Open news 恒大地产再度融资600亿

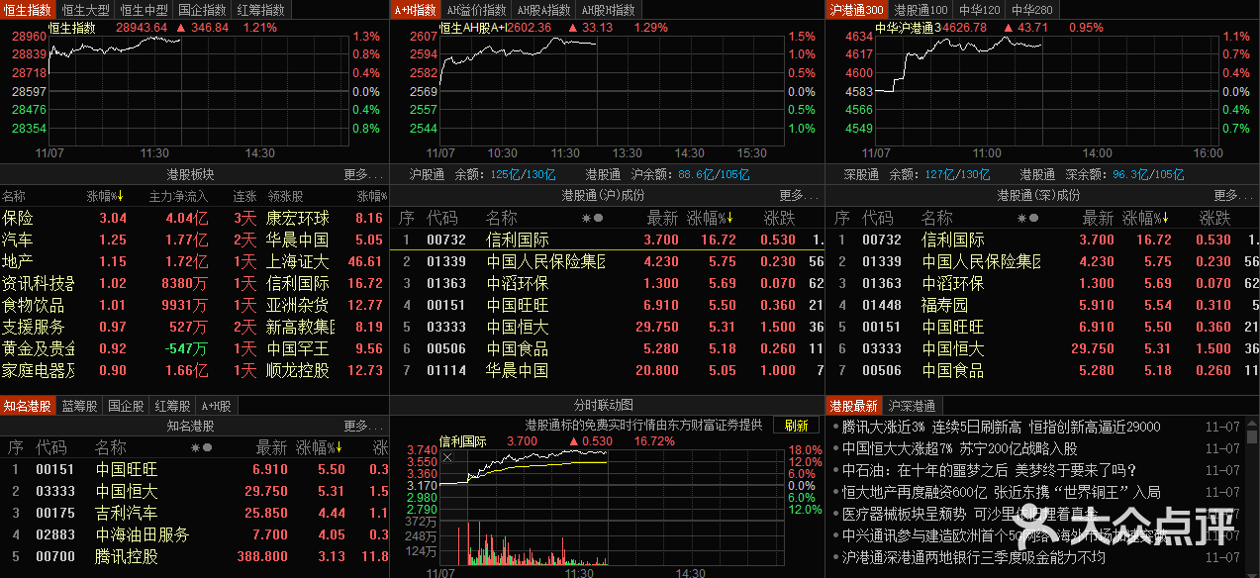point(1001,492)
